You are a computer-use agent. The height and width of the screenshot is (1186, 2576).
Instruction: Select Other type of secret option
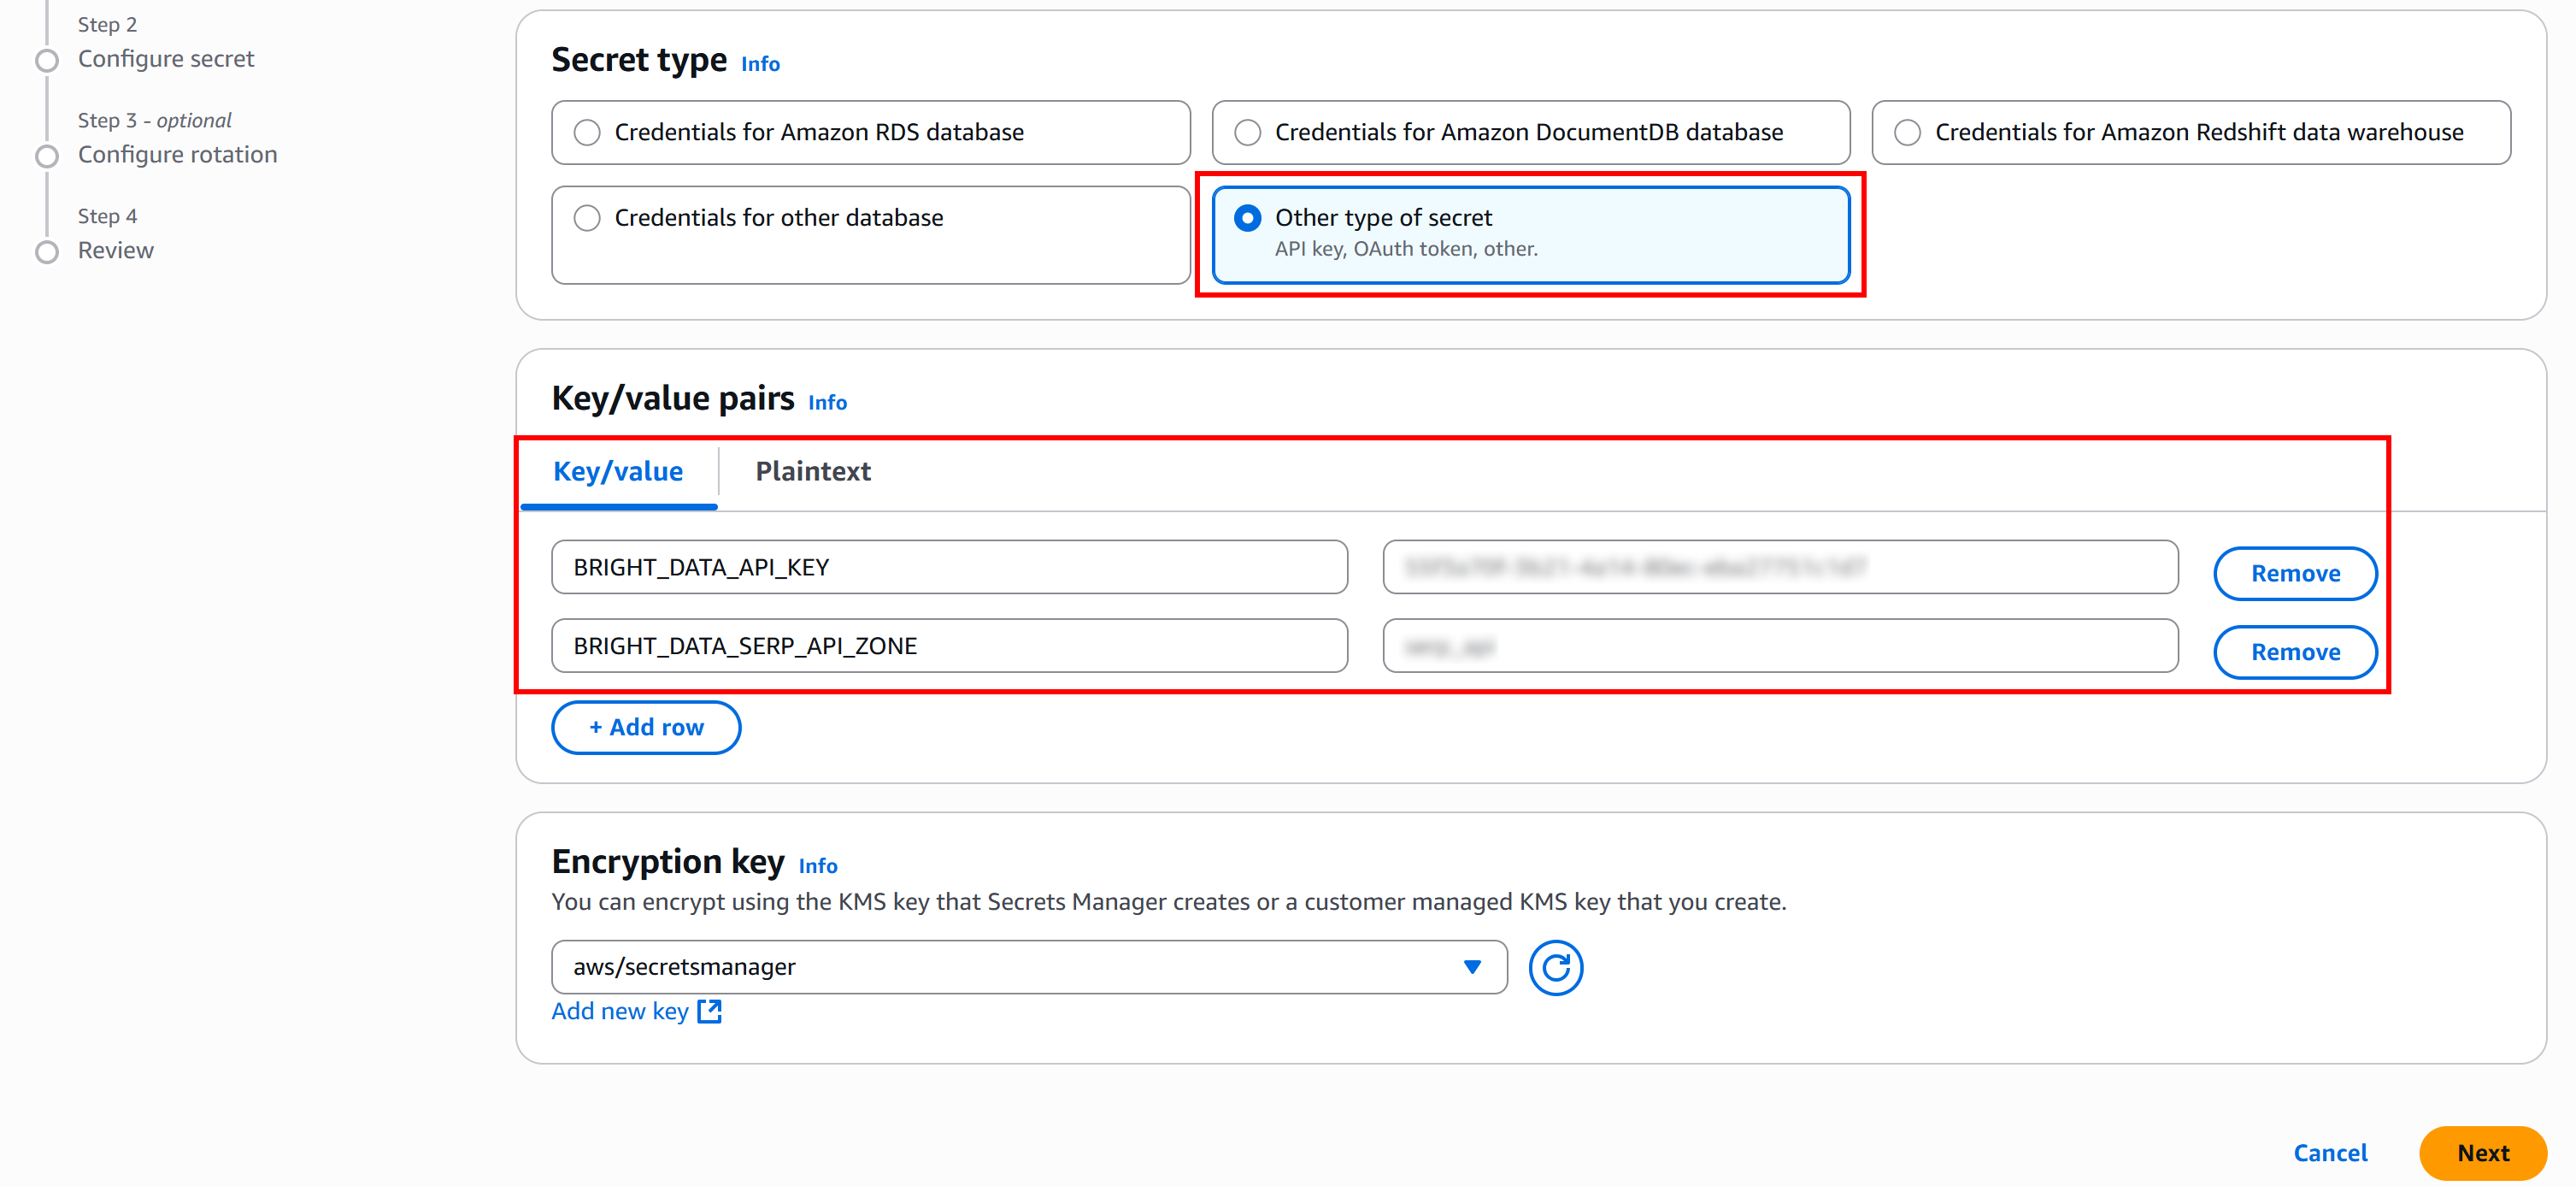coord(1247,217)
